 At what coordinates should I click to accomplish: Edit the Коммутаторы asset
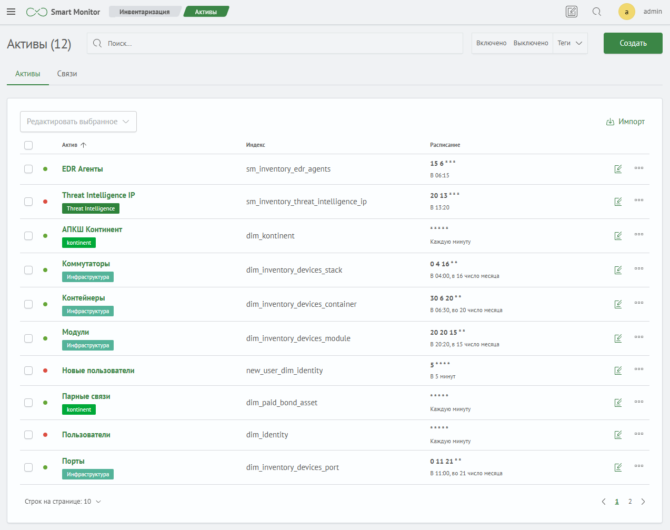[618, 270]
